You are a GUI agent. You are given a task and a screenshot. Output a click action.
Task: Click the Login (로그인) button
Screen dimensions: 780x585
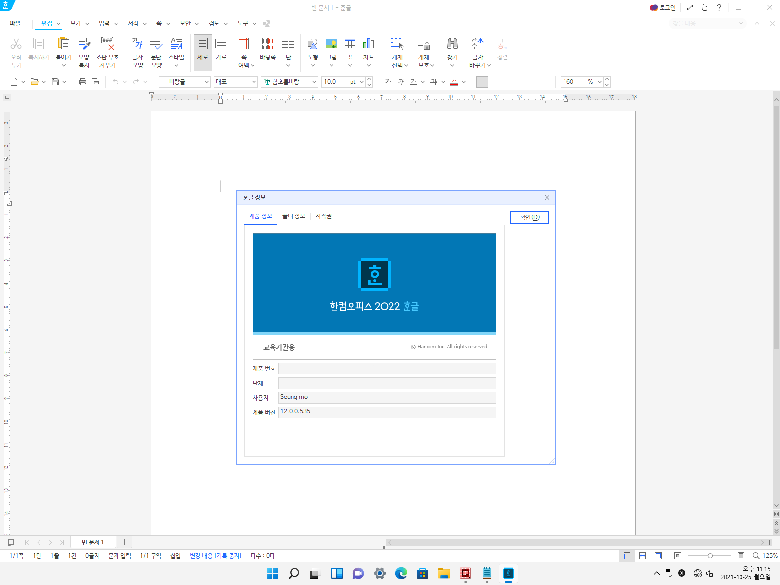point(663,8)
